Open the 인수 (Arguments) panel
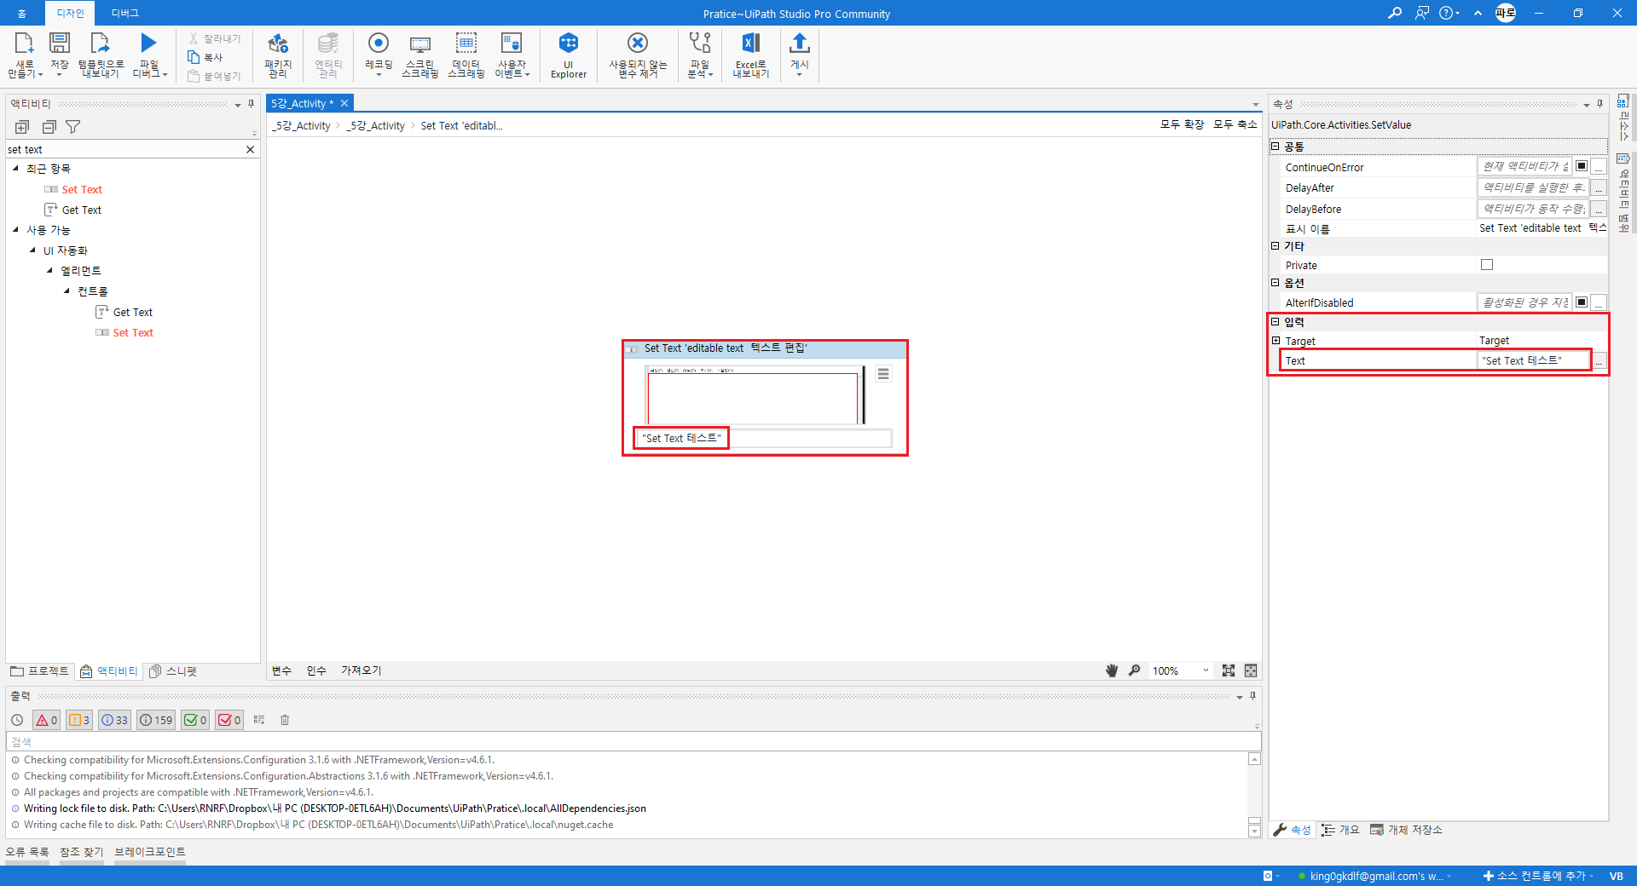The width and height of the screenshot is (1637, 886). (x=316, y=670)
